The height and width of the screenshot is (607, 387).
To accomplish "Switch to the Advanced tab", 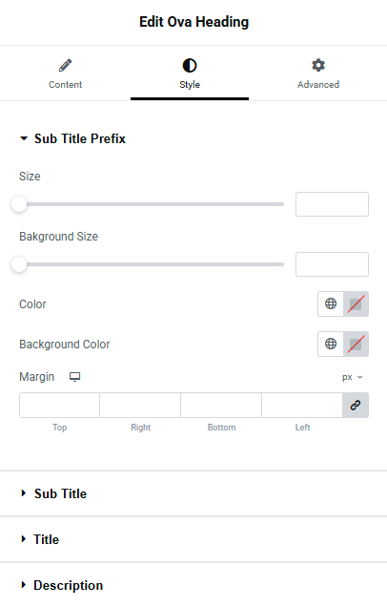I will [x=318, y=73].
